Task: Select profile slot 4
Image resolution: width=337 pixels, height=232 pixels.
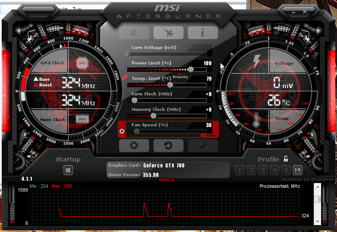Action: (x=274, y=170)
